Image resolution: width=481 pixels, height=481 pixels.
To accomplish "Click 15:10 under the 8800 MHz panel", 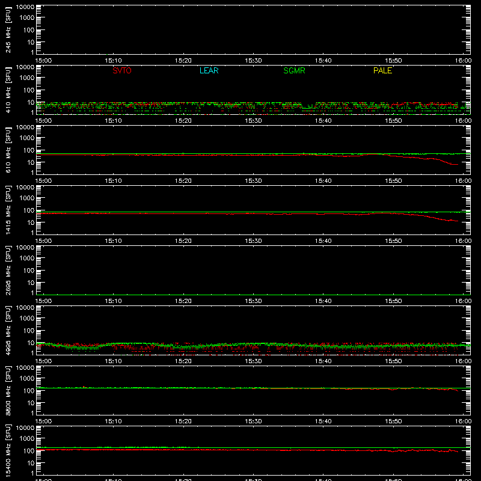I will point(113,421).
